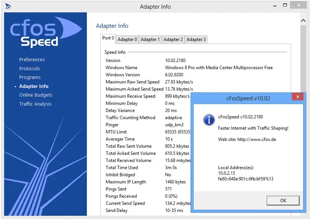Open Programs in the sidebar

click(30, 77)
